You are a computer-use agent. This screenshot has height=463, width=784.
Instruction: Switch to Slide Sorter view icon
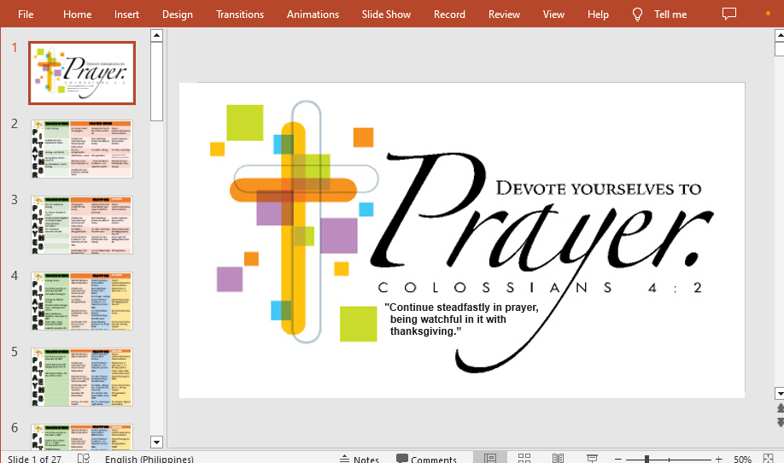[x=524, y=458]
